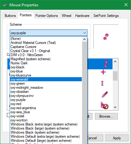Choose oxy-violet scheme
131x144 pixels.
click(x=46, y=116)
